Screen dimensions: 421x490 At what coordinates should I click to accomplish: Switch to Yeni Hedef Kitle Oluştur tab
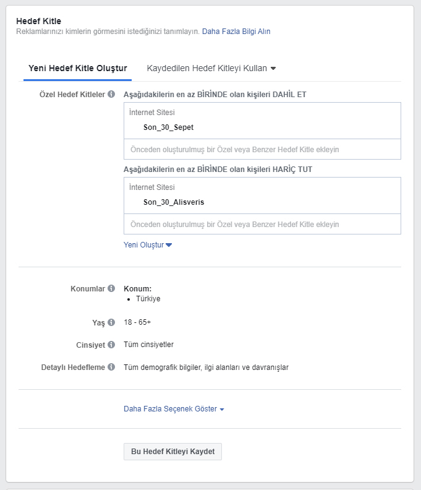click(77, 68)
